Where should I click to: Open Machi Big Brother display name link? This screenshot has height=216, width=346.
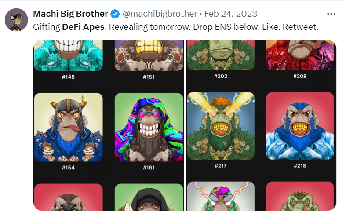click(x=70, y=14)
